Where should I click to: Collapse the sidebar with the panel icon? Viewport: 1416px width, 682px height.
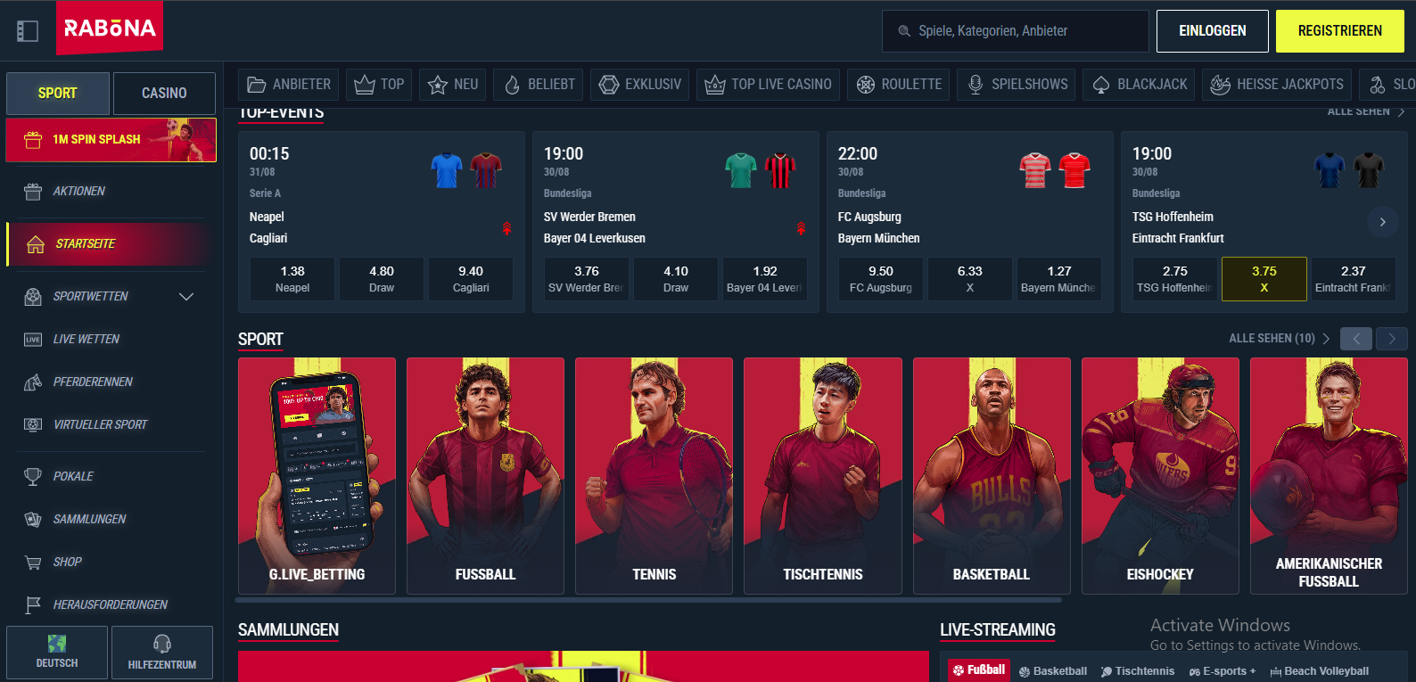tap(28, 31)
